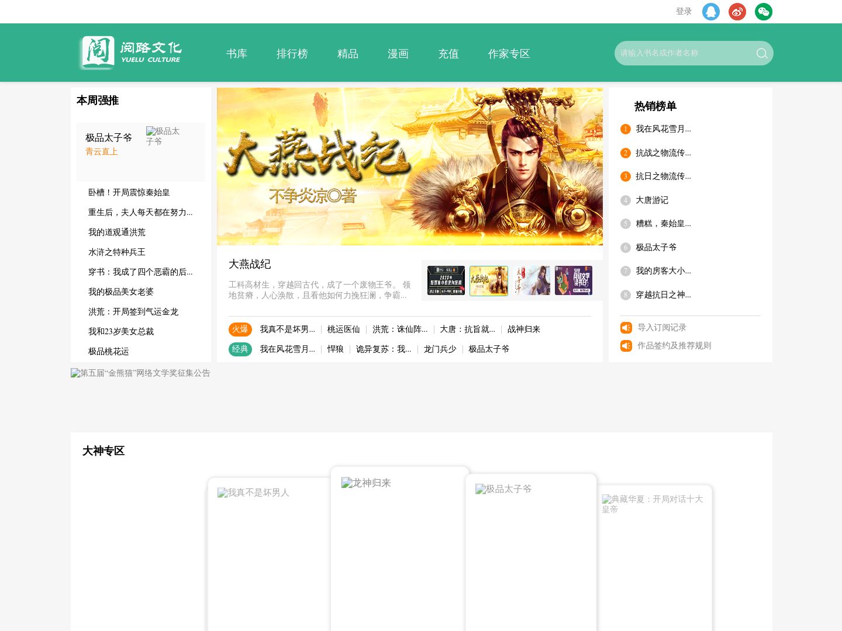Screen dimensions: 842x631
Task: Select the highlighted 大燕战纪 carousel thumbnail
Action: 489,280
